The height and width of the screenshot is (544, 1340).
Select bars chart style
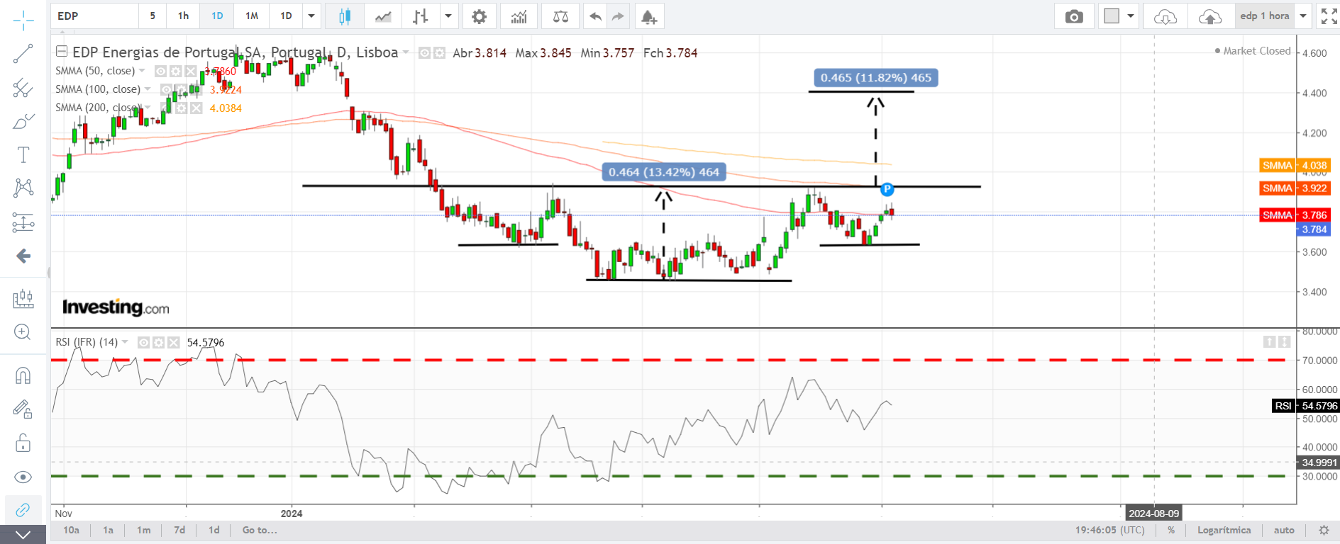pyautogui.click(x=421, y=16)
